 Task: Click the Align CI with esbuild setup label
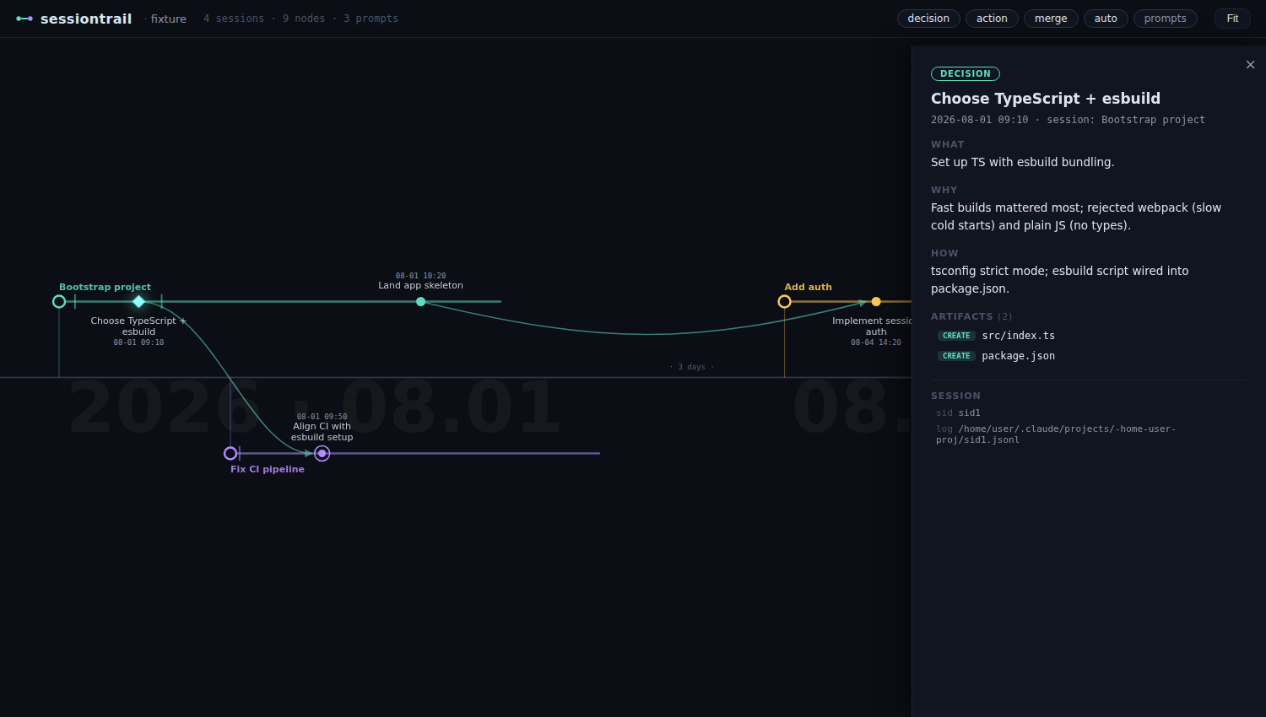tap(322, 432)
